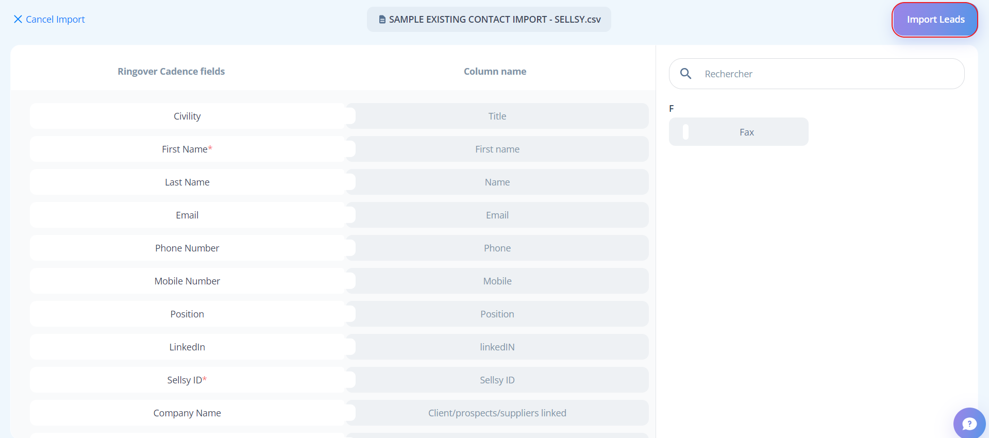Click the Position cadence field
Screen dimensions: 989x438
point(188,314)
